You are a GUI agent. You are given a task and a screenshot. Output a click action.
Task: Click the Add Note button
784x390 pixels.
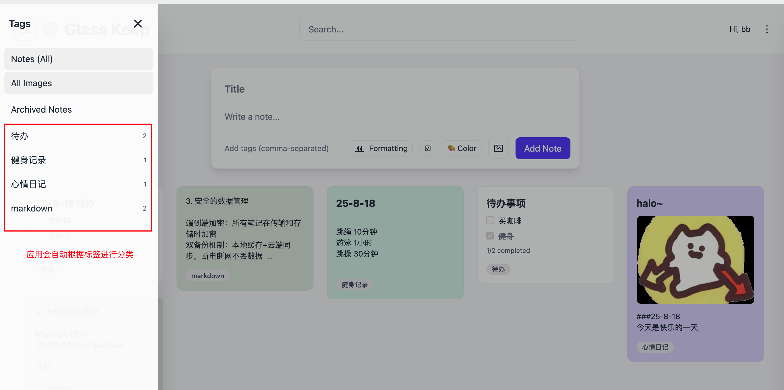tap(543, 148)
